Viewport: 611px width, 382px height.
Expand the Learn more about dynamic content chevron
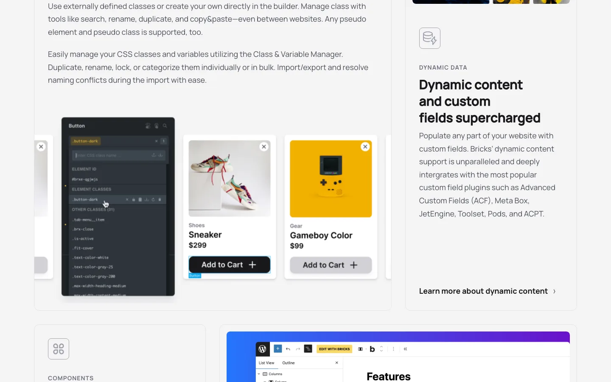coord(554,291)
